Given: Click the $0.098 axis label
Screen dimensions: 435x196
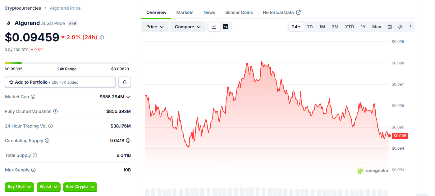Looking at the screenshot, I should pos(398,63).
